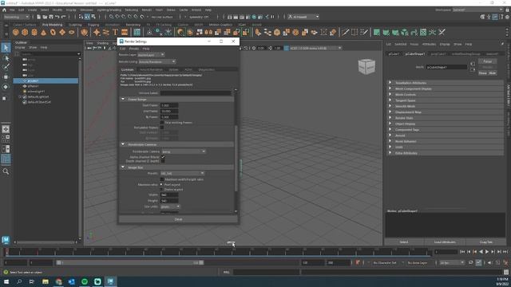Switch to the Poly Modeling shelf tab
The image size is (511, 287).
point(52,25)
